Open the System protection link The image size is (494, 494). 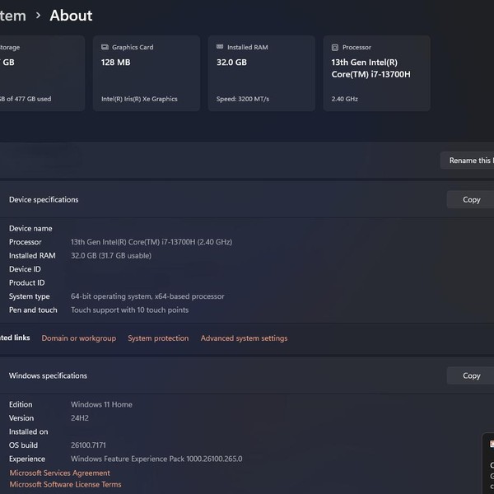(x=158, y=338)
